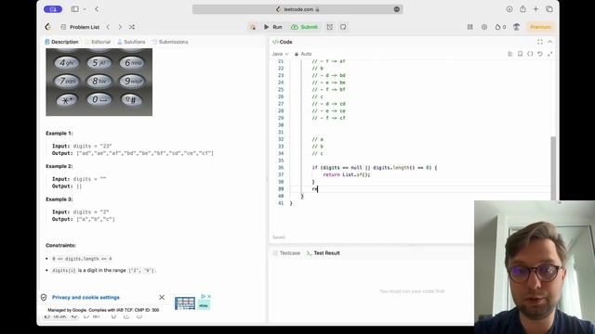The height and width of the screenshot is (334, 595).
Task: Open the Java language dropdown
Action: 280,54
